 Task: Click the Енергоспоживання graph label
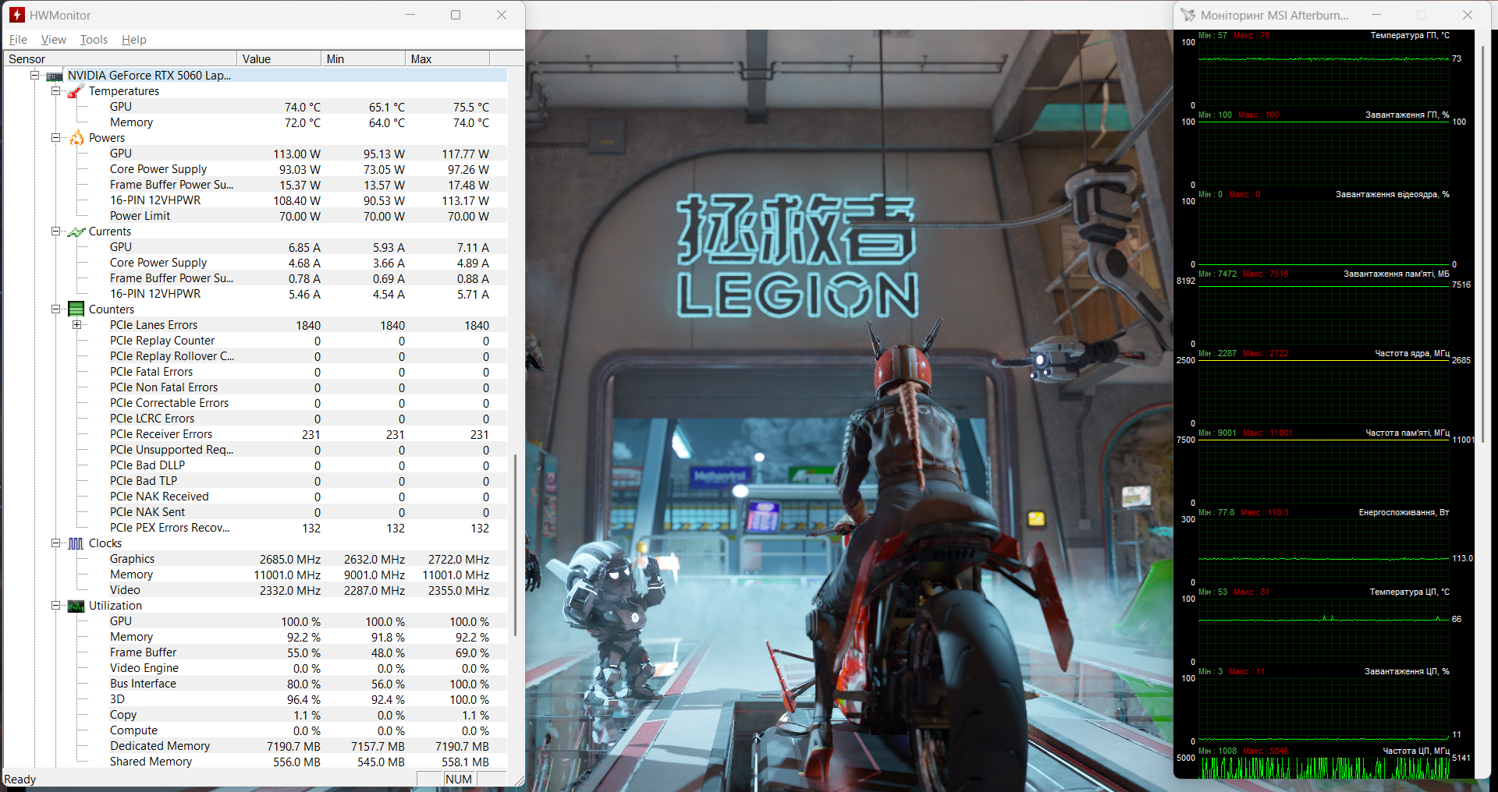click(x=1404, y=512)
